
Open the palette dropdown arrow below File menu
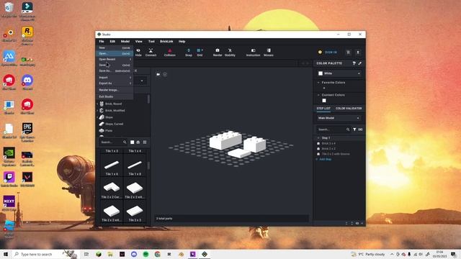coord(142,81)
